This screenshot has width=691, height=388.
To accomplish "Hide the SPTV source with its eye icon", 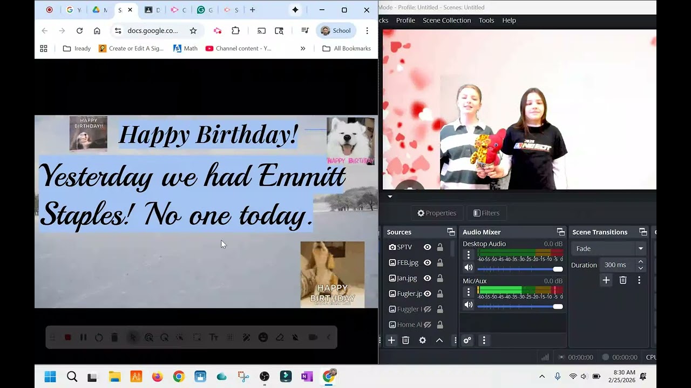I will tap(428, 247).
